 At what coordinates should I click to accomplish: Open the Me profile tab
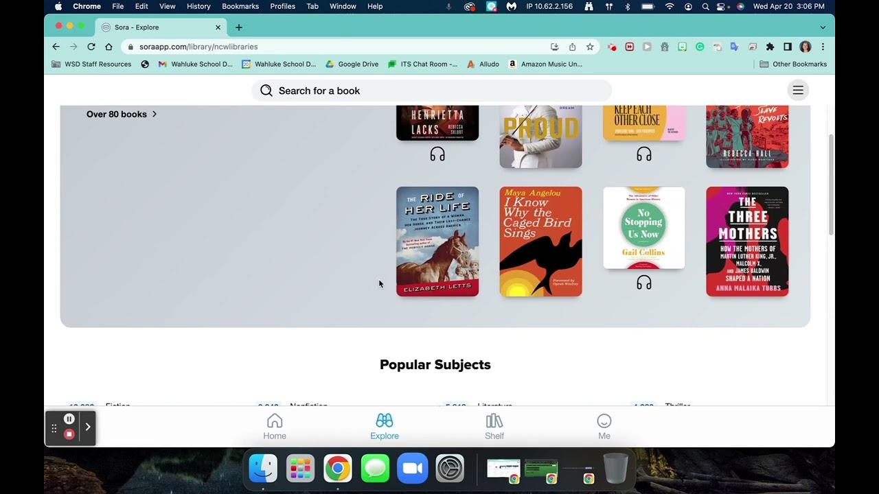(604, 427)
